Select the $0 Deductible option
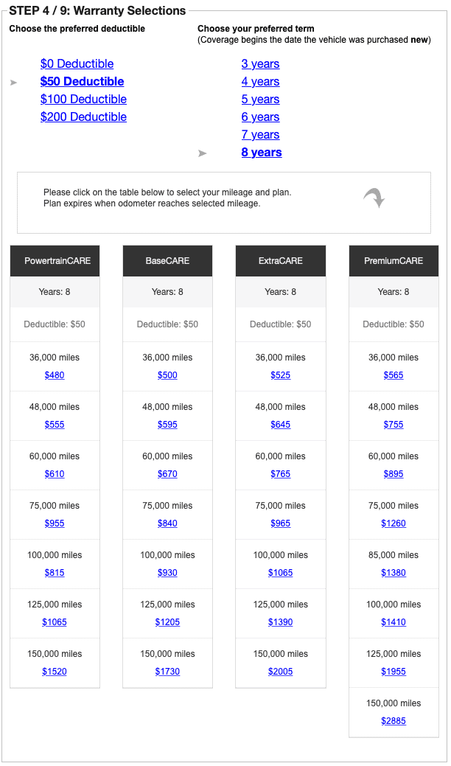The height and width of the screenshot is (766, 451). coord(77,64)
